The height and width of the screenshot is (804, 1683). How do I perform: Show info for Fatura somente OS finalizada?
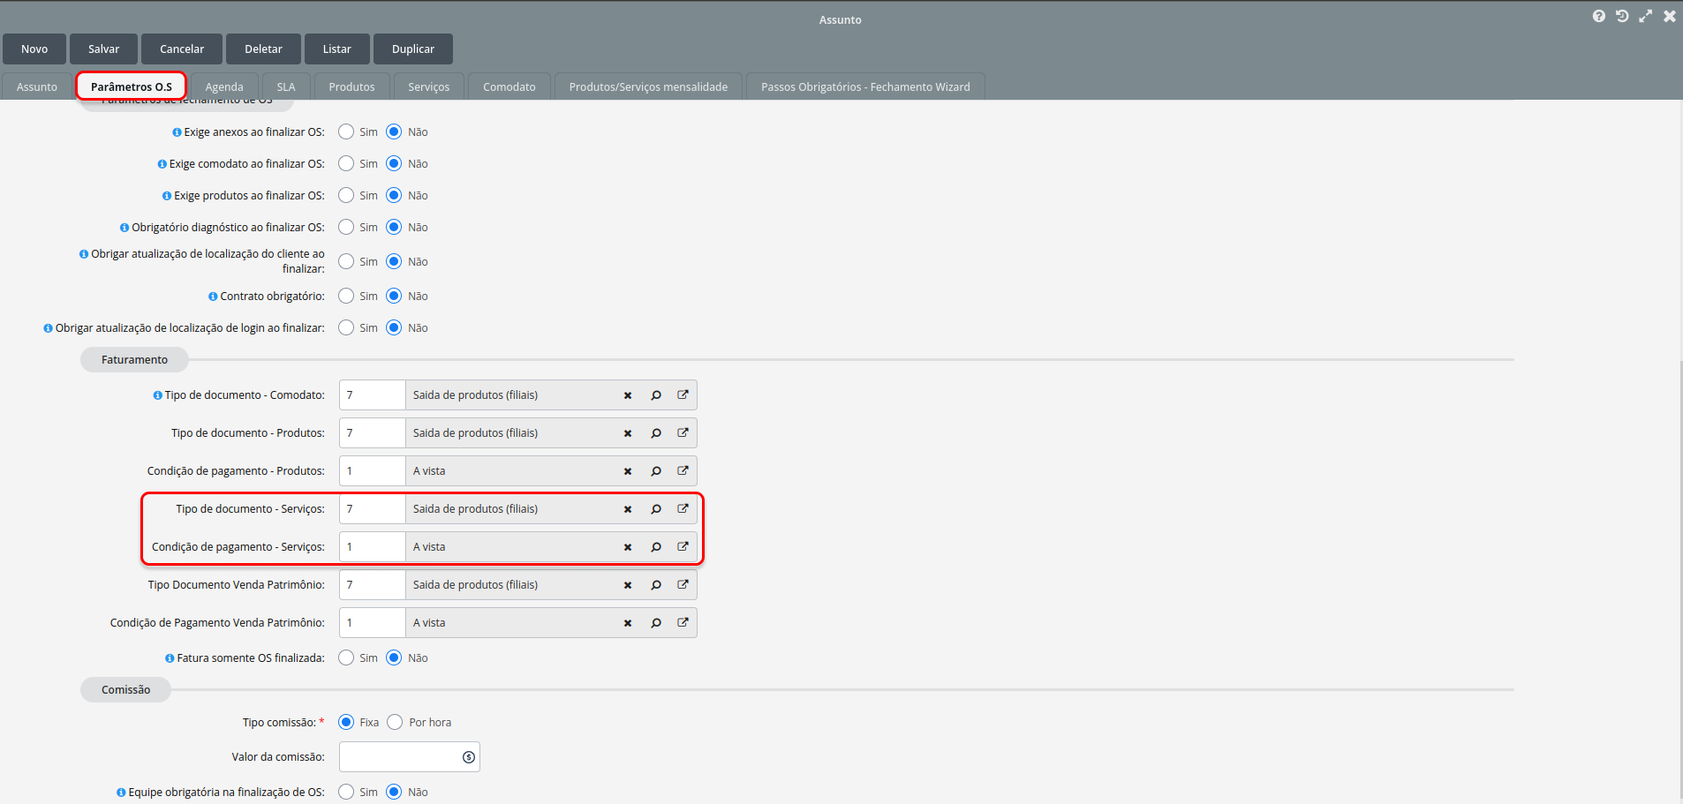point(170,658)
